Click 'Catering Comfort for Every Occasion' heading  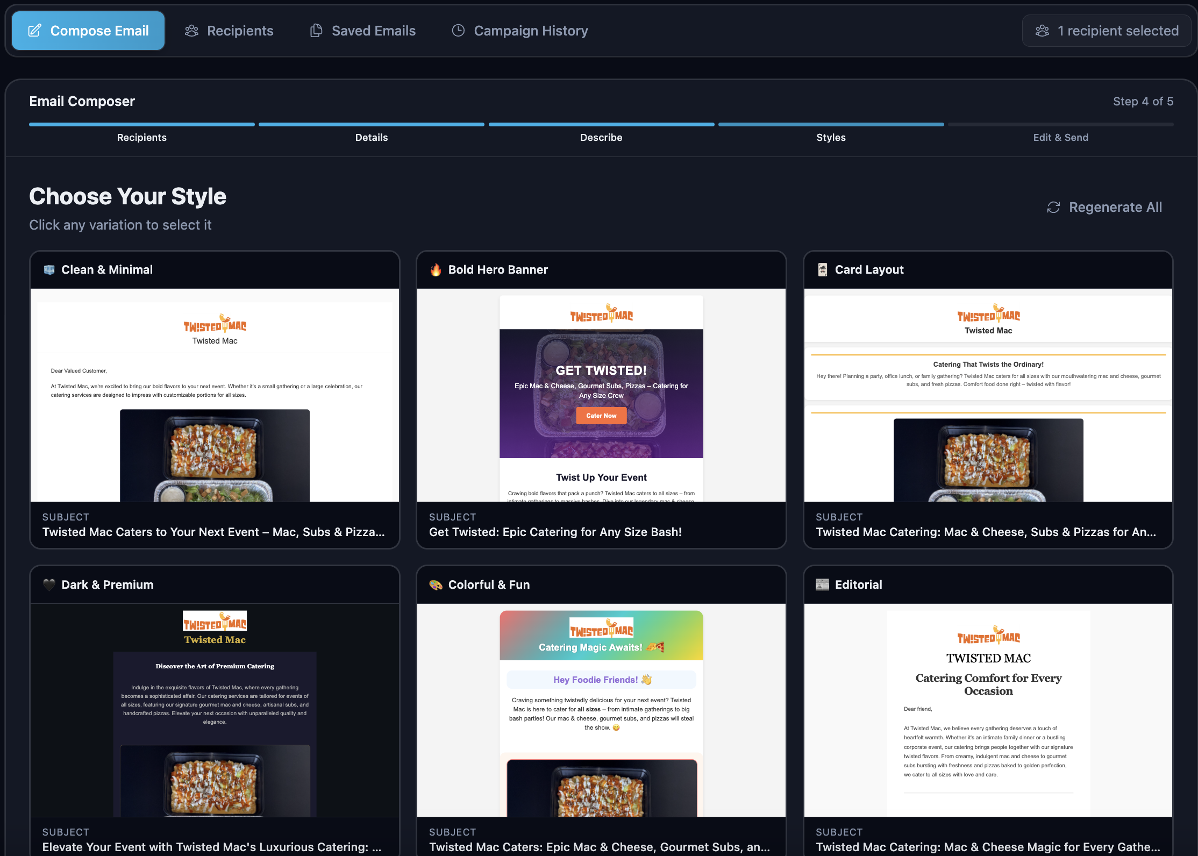pos(988,684)
